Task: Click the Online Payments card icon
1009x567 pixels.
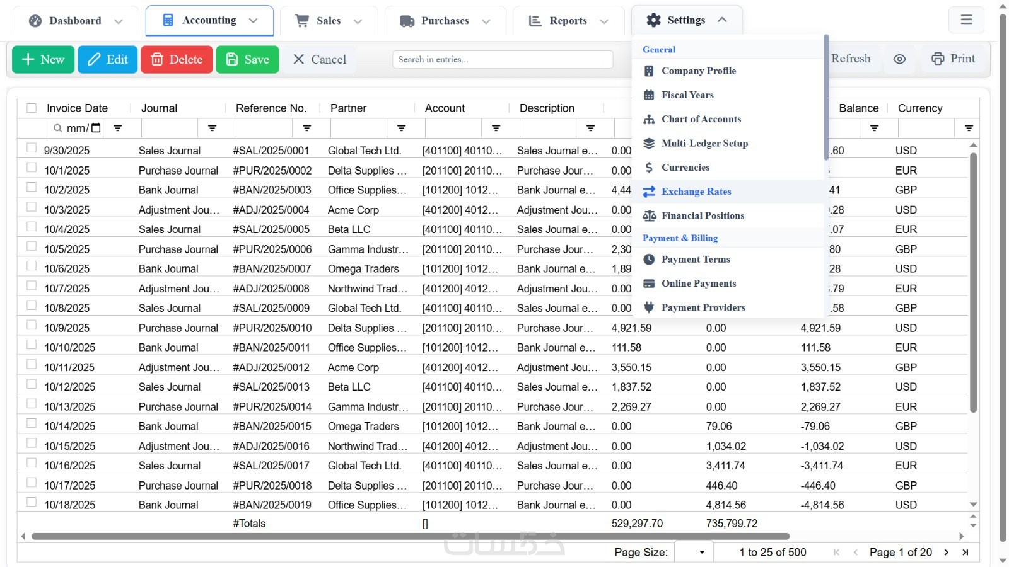Action: click(649, 283)
